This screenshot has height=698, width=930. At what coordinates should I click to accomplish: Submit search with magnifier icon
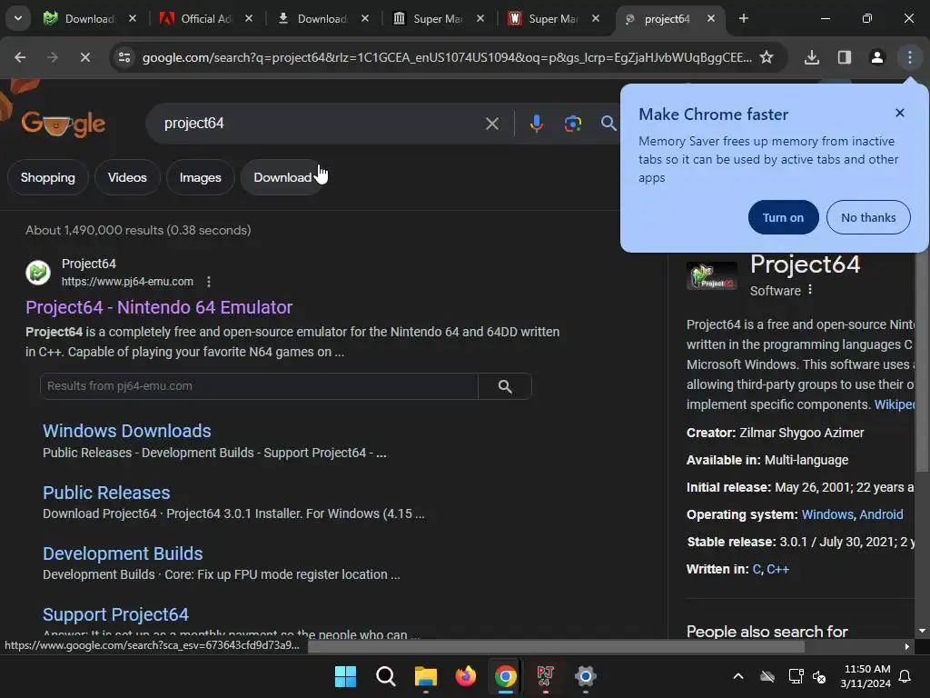point(608,124)
